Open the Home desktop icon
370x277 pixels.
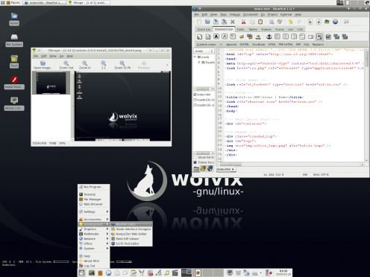[x=14, y=19]
